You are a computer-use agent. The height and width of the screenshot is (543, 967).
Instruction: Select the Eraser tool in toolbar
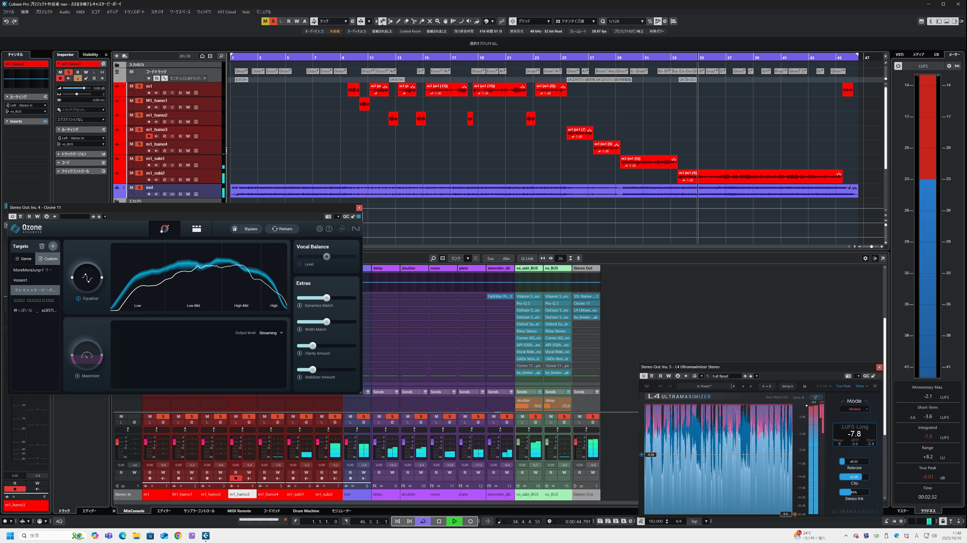(406, 21)
